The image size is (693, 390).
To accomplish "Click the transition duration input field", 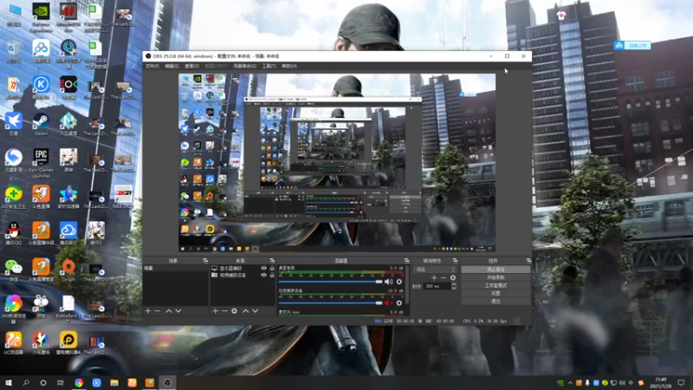I will click(437, 286).
